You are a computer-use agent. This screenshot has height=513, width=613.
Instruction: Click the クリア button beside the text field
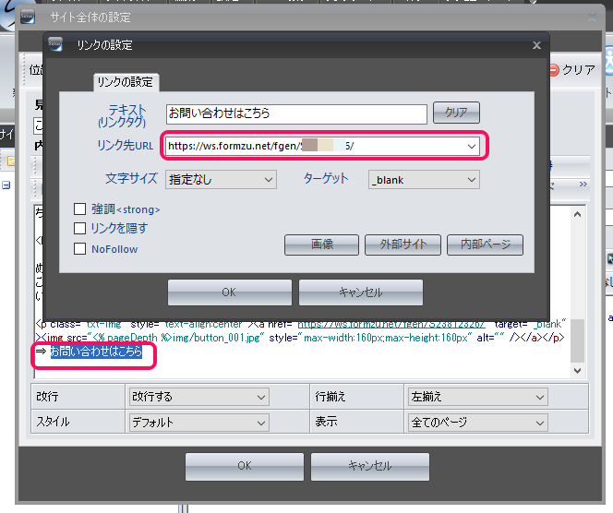[456, 113]
